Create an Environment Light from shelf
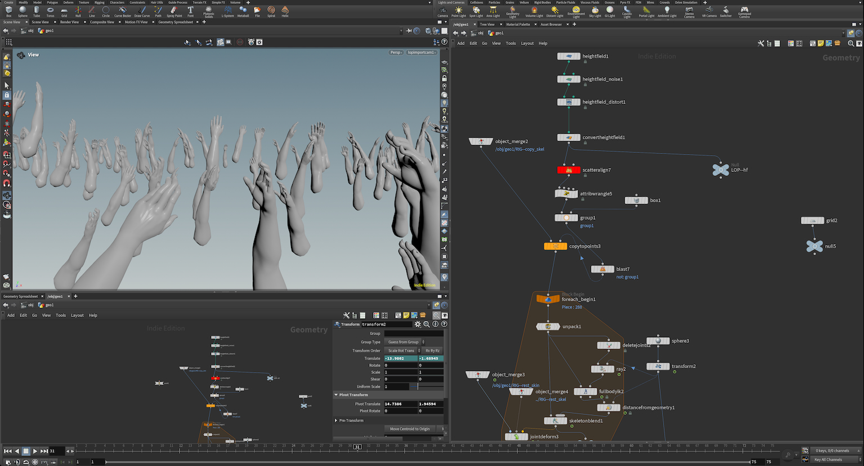 click(576, 12)
